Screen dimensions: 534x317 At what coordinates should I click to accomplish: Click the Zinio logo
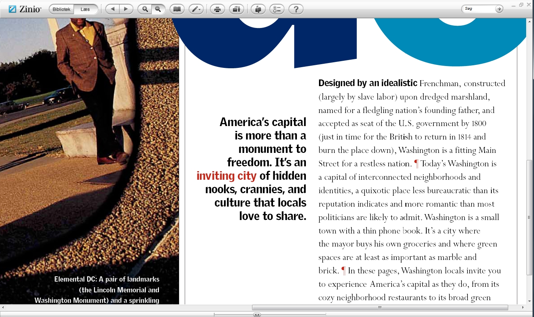tap(25, 9)
